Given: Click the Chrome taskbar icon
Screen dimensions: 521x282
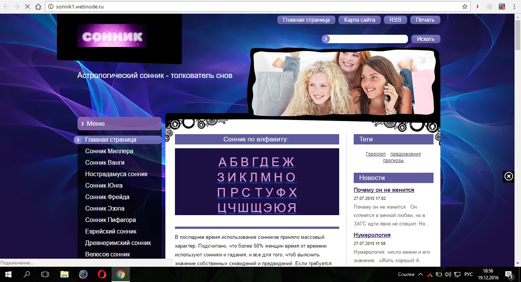Looking at the screenshot, I should (x=120, y=274).
